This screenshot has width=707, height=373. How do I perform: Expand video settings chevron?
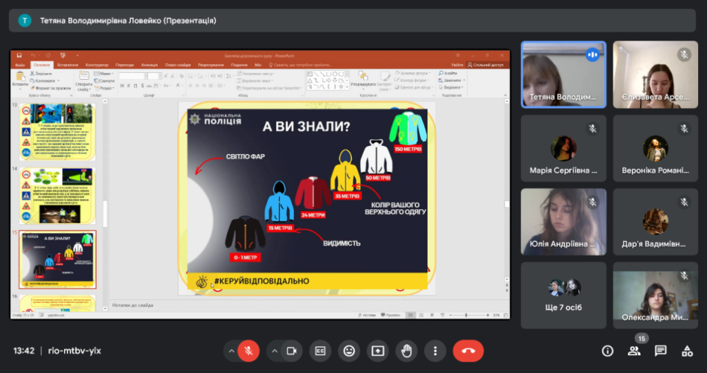pyautogui.click(x=274, y=351)
